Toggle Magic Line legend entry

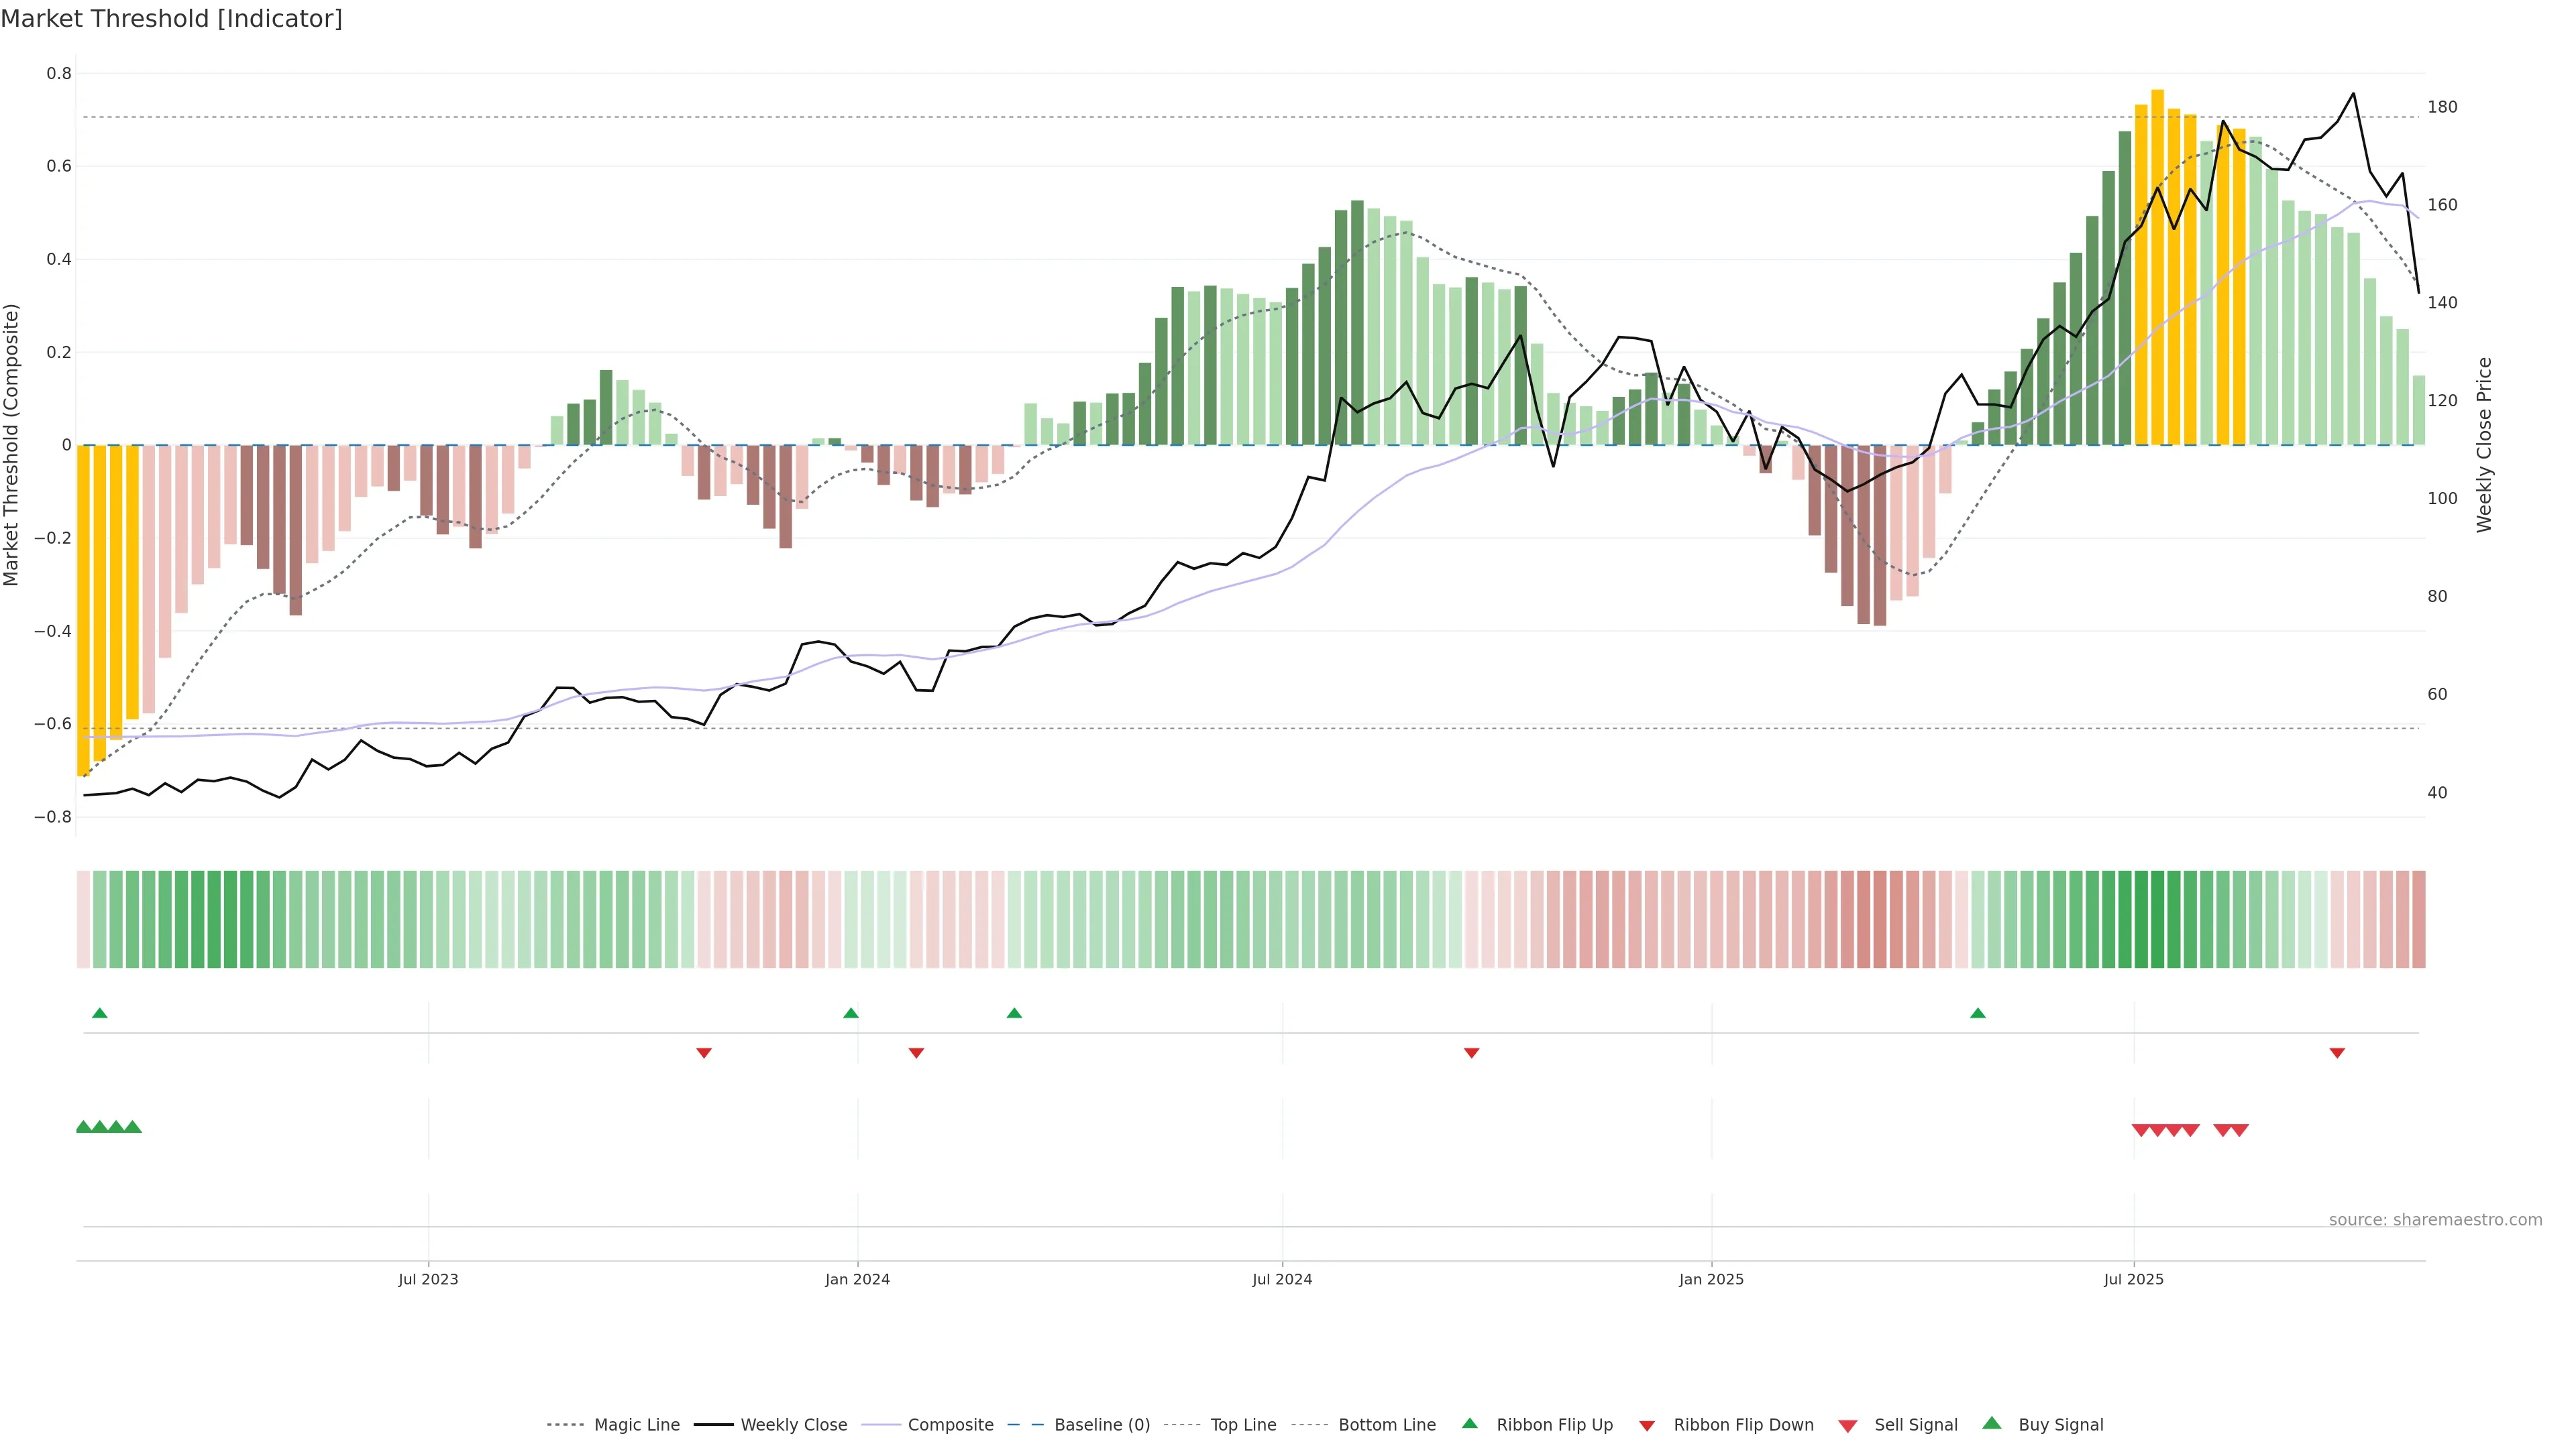click(x=636, y=1425)
